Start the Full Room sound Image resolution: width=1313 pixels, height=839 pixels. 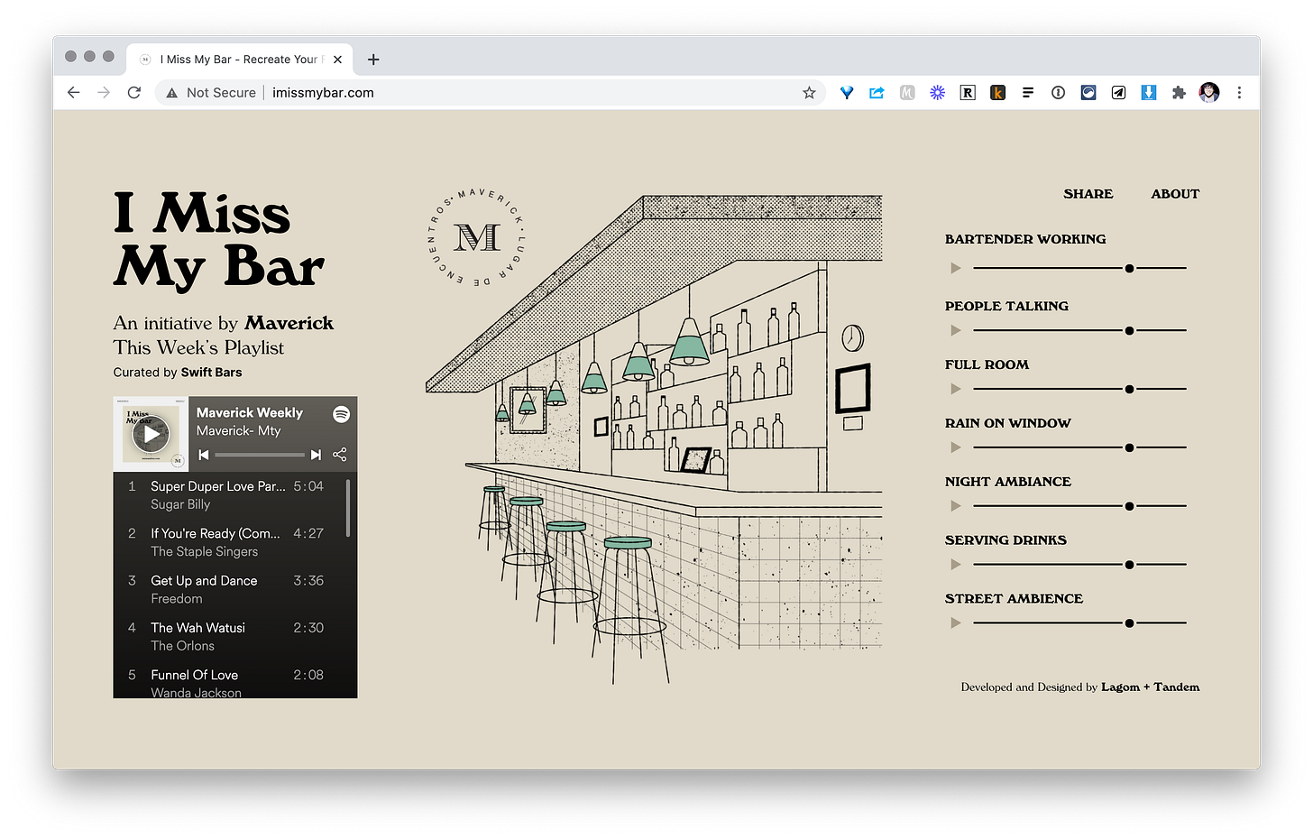click(x=956, y=389)
